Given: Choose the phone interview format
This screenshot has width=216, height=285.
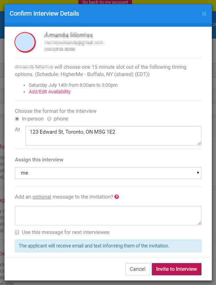Looking at the screenshot, I should (49, 119).
